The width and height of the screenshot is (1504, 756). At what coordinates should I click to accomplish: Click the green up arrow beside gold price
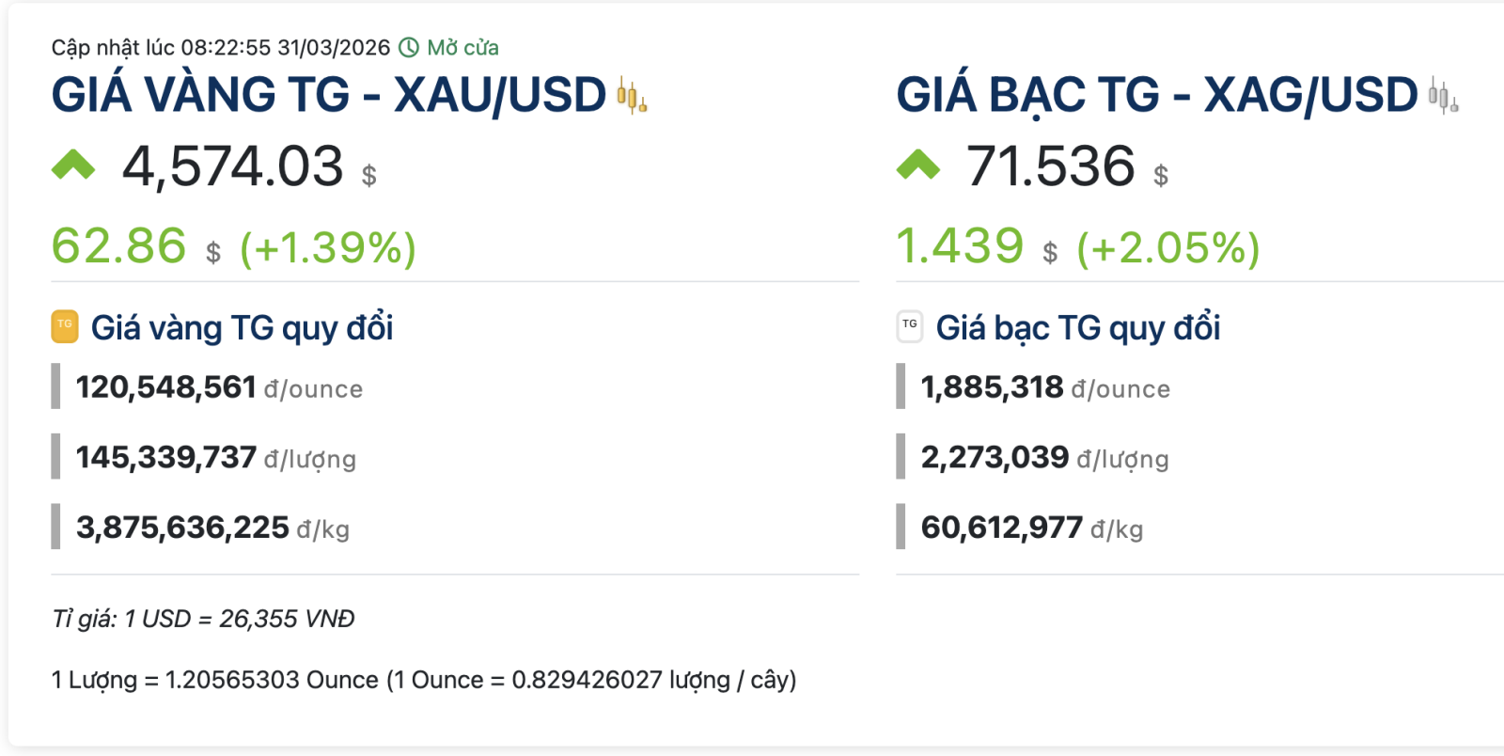pyautogui.click(x=73, y=165)
